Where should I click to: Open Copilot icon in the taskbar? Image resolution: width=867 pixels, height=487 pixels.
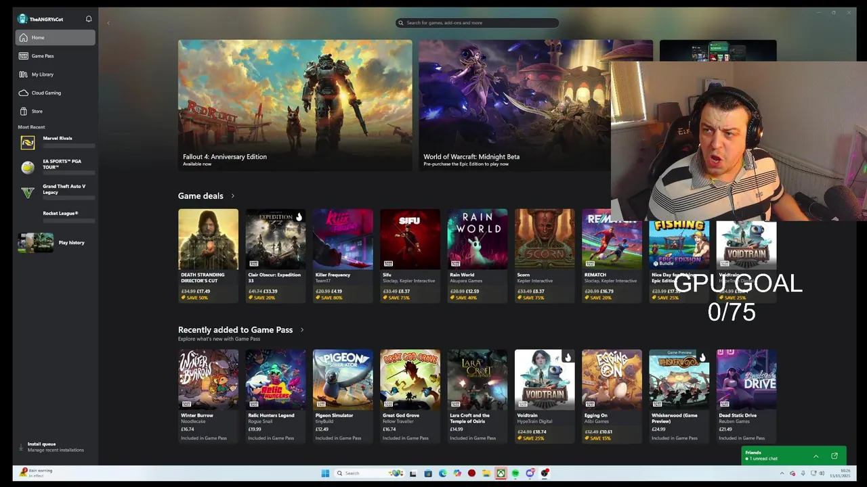click(457, 473)
